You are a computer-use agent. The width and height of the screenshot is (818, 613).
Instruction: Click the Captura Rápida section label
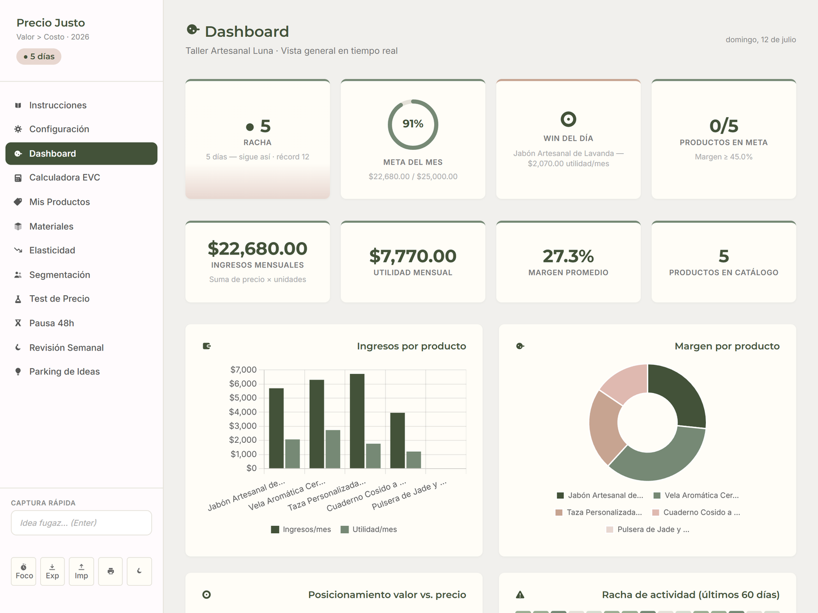coord(43,503)
